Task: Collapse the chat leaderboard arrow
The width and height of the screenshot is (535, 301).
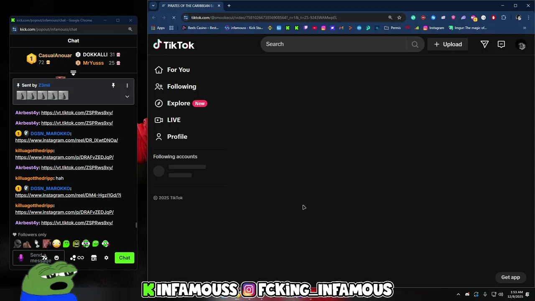Action: click(73, 73)
